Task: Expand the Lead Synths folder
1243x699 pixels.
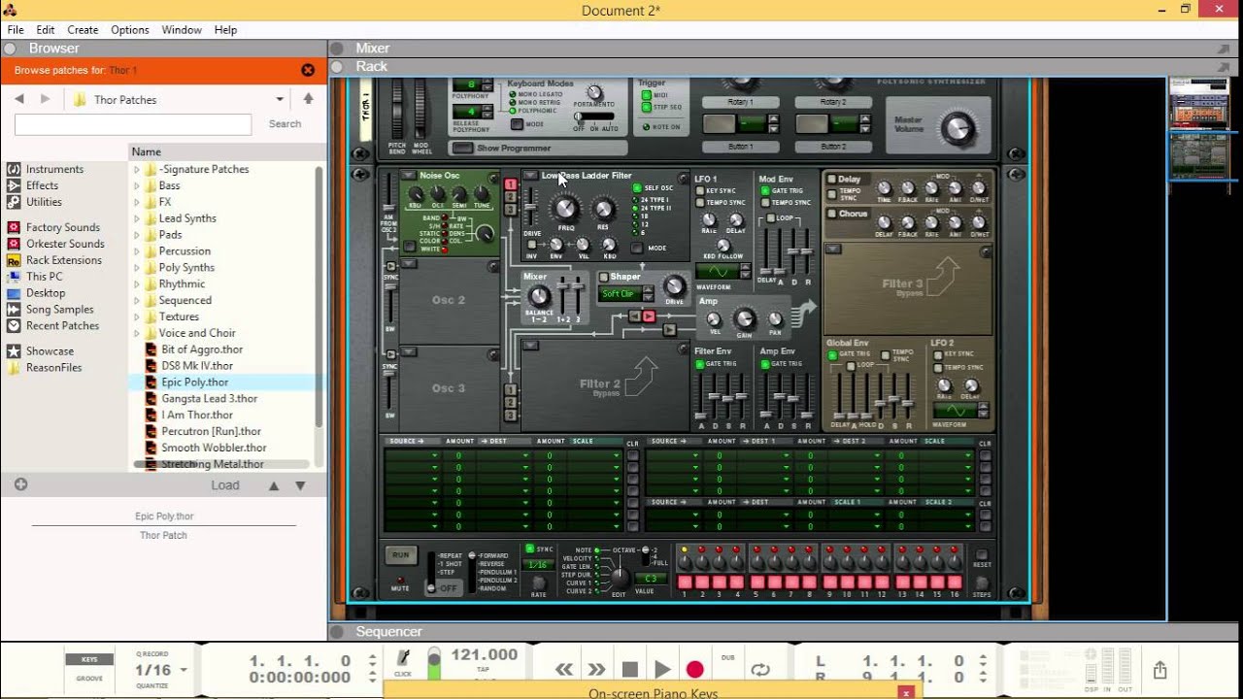Action: (137, 218)
